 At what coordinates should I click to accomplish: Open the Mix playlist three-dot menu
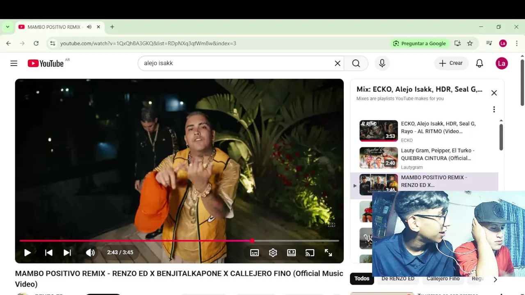click(x=494, y=109)
